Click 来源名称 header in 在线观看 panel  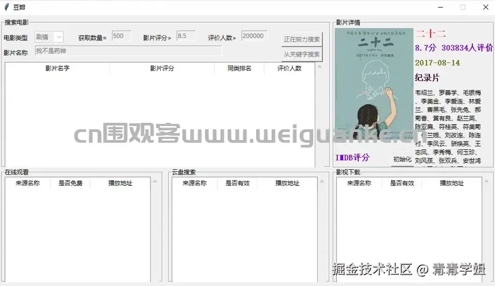tap(28, 183)
